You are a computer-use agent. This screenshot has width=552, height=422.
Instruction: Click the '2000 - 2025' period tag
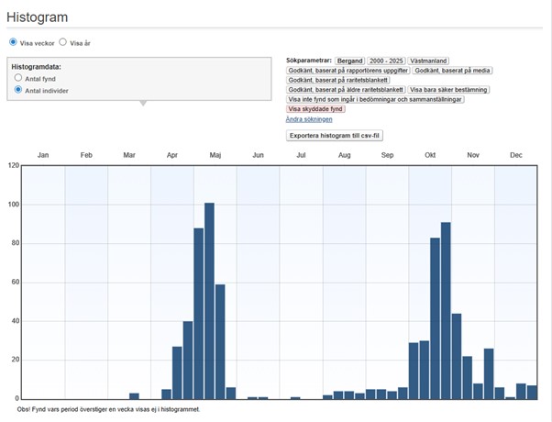386,60
